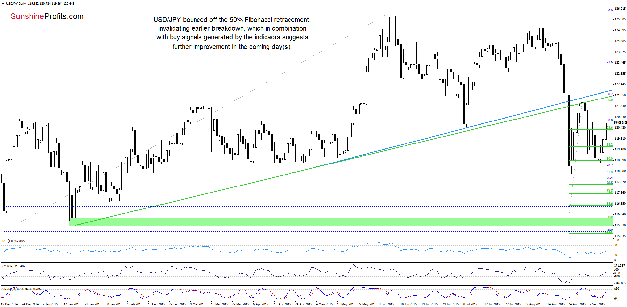
Task: Click the 116.850 price axis label
Action: 620,204
